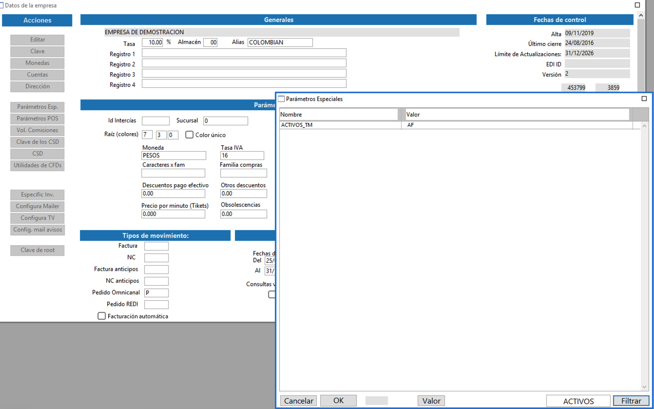Toggle Facturación automática checkbox

coord(102,316)
